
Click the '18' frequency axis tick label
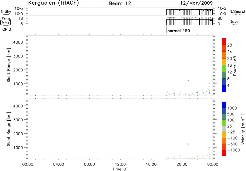point(21,19)
